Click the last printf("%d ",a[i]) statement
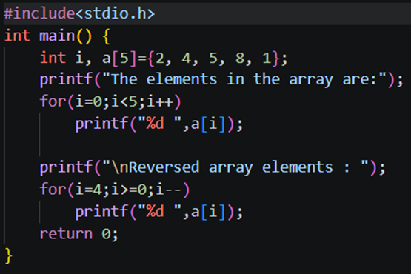Screen dimensions: 411x274 [159, 212]
